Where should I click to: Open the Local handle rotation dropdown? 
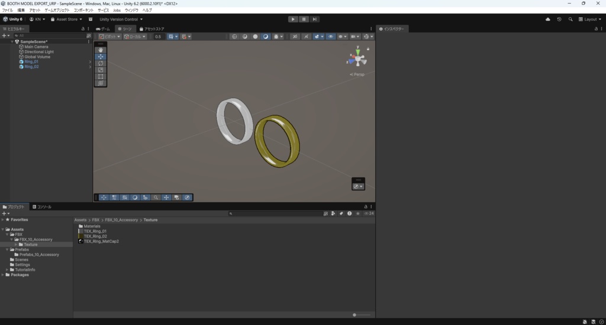(134, 37)
